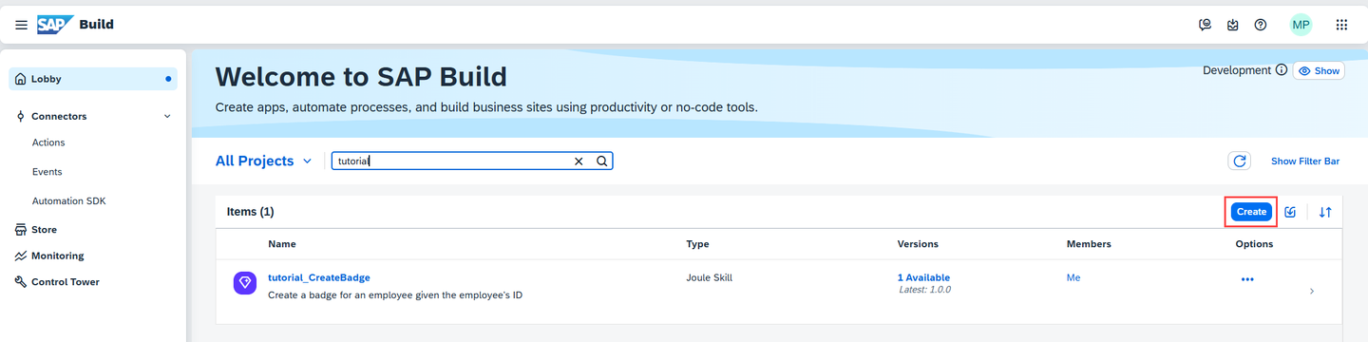Image resolution: width=1368 pixels, height=342 pixels.
Task: Clear the search field text
Action: [x=579, y=161]
